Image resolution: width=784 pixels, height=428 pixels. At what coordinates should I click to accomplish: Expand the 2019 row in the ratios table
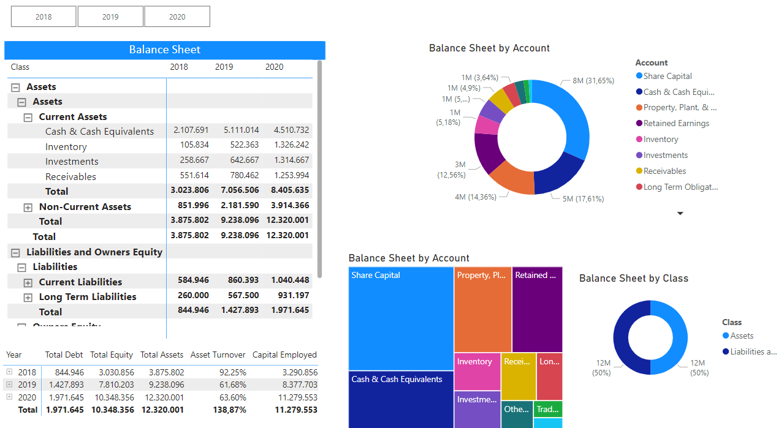tap(9, 385)
